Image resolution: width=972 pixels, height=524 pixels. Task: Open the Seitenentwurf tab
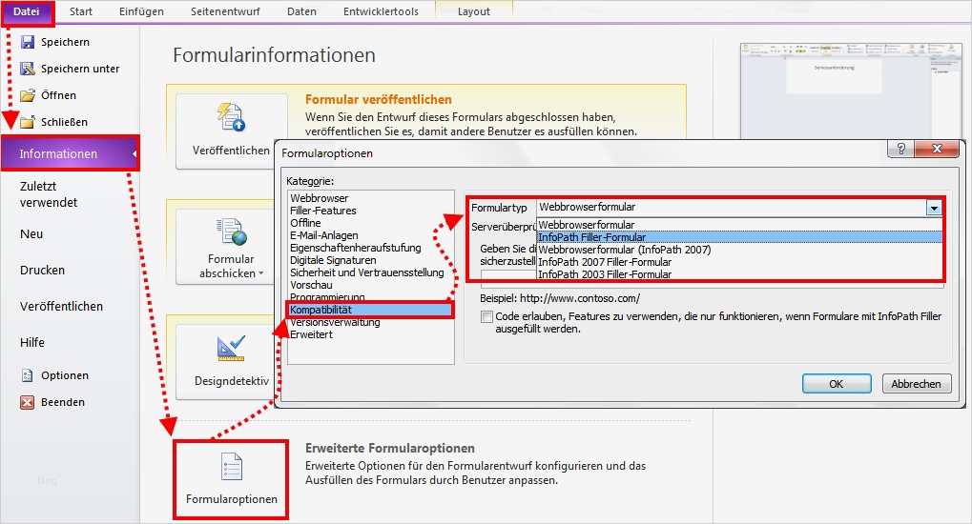(x=225, y=11)
